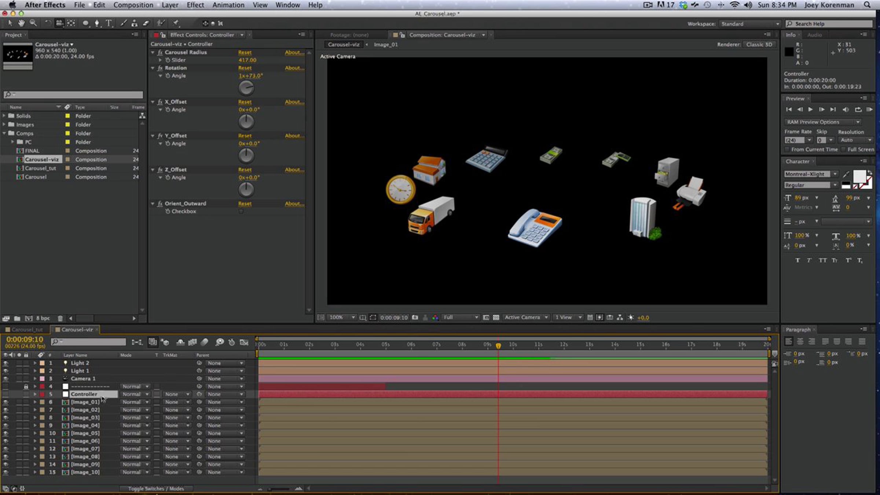
Task: Expand the Controller layer properties
Action: click(35, 394)
